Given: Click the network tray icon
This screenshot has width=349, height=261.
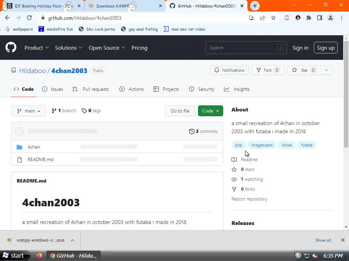Looking at the screenshot, I should 307,256.
